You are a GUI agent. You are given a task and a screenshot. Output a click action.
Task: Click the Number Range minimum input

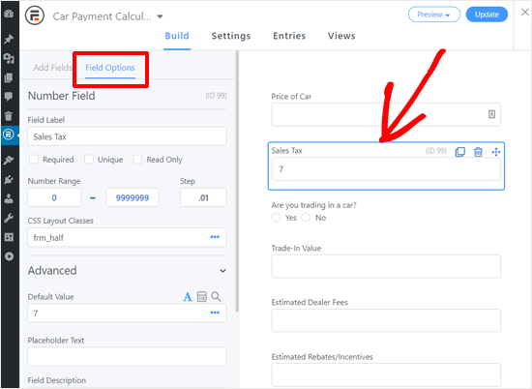54,197
